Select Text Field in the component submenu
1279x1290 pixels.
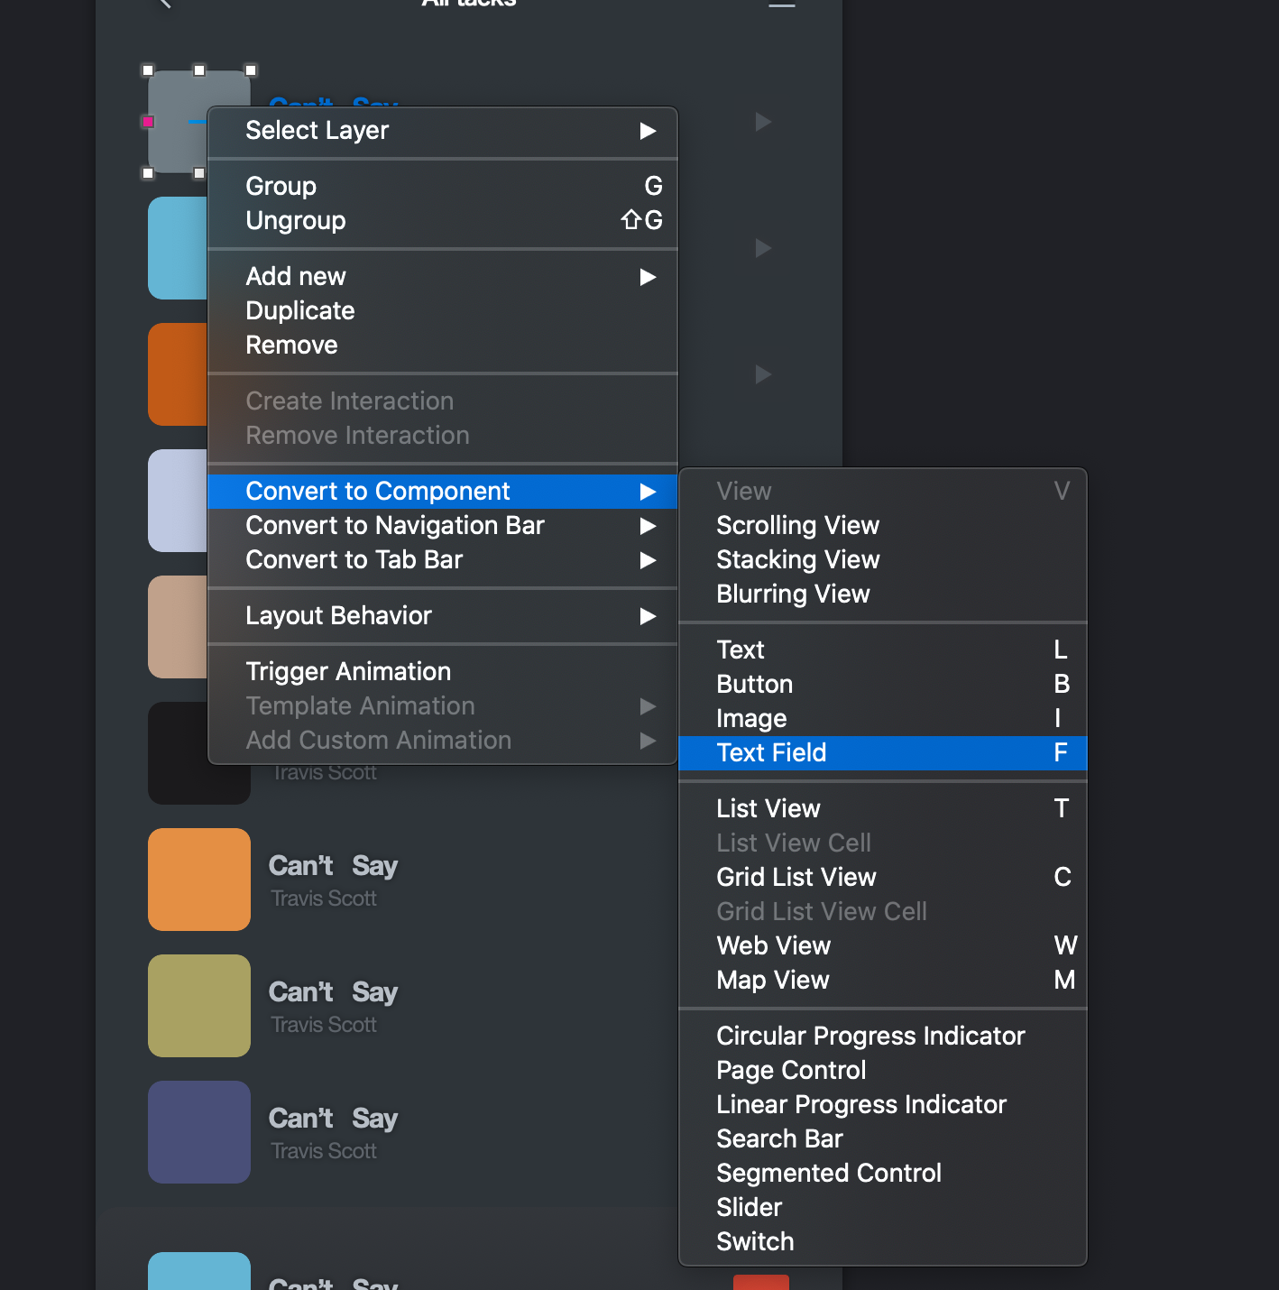(771, 752)
